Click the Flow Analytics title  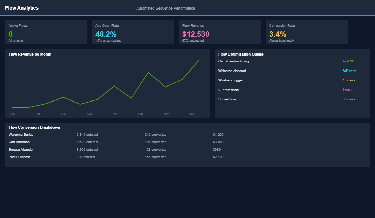[22, 8]
